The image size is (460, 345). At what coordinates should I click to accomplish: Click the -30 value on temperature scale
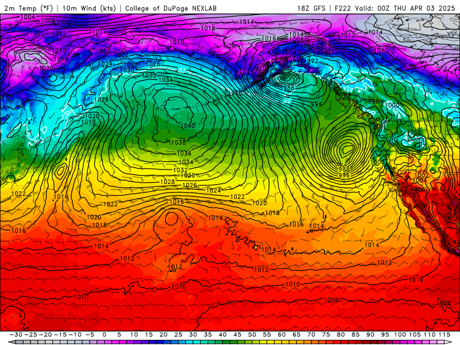(16, 335)
